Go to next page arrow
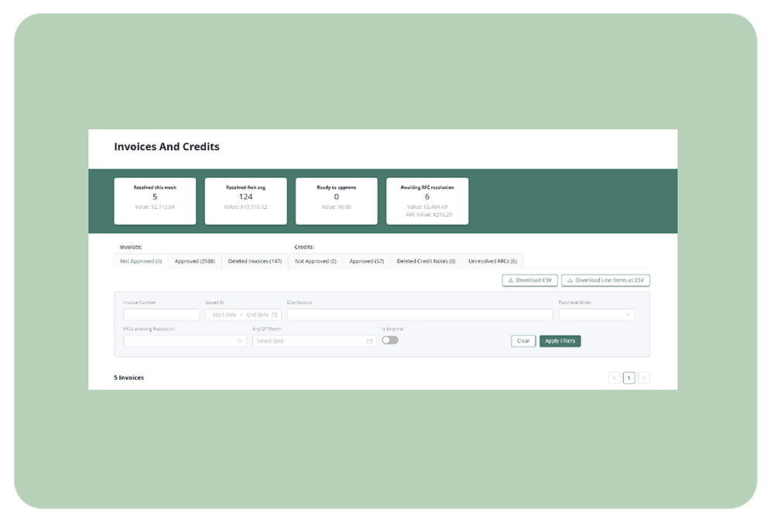The width and height of the screenshot is (774, 520). [644, 378]
